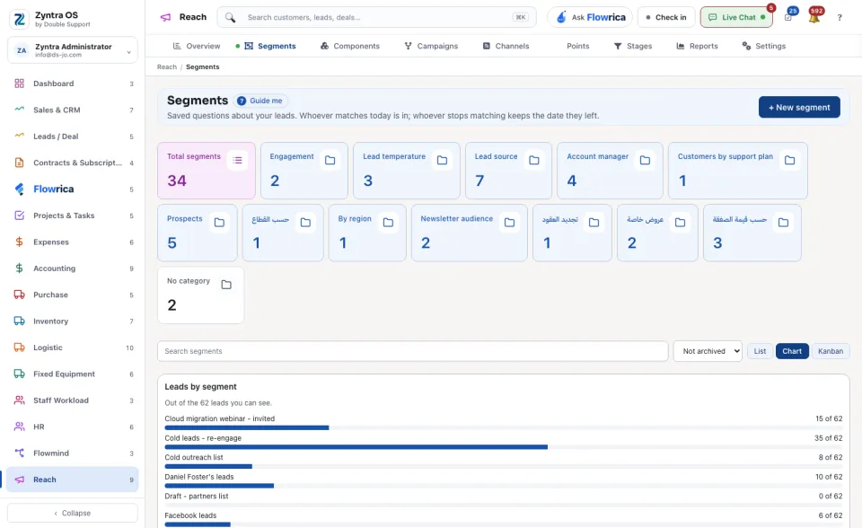Switch to the List view
862x528 pixels.
click(x=760, y=351)
